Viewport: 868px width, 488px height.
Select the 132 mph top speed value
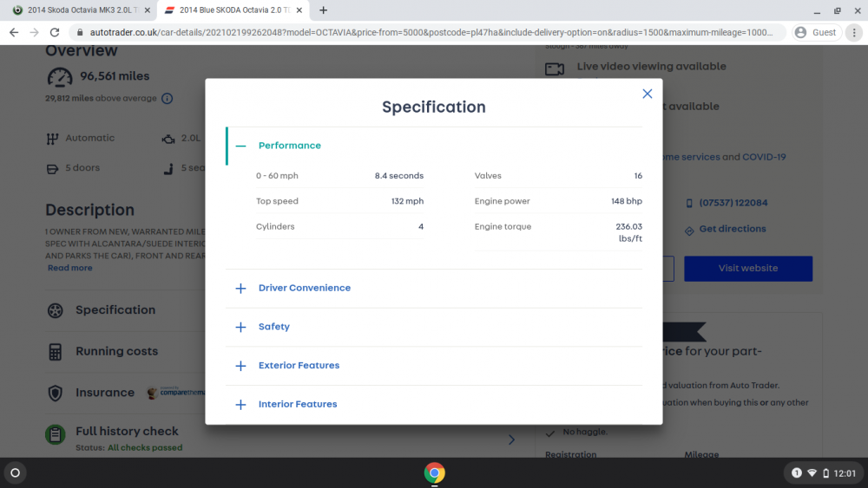407,201
